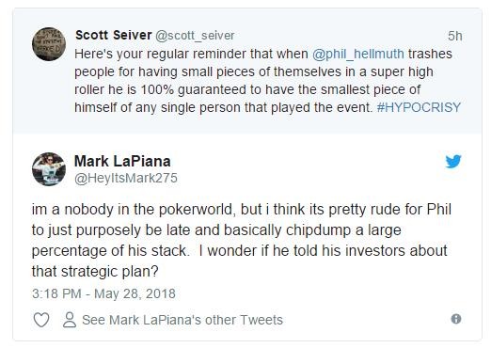Open the #HYPOCRISY hashtag

pos(419,107)
